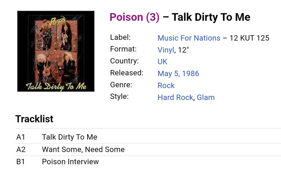
Task: Click the Poison Interview track title
Action: [x=70, y=162]
